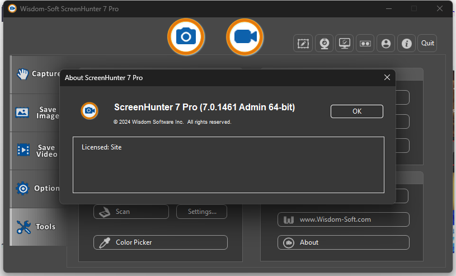Open the webcam toolbar icon
Viewport: 456px width, 276px height.
pos(324,43)
